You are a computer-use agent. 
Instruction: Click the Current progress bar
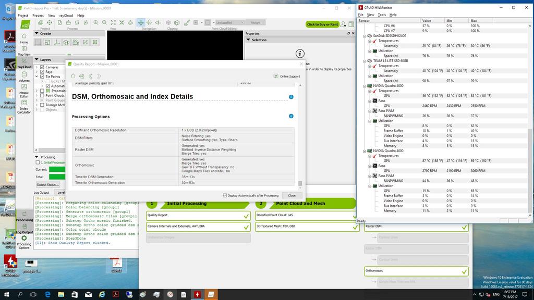click(x=57, y=169)
